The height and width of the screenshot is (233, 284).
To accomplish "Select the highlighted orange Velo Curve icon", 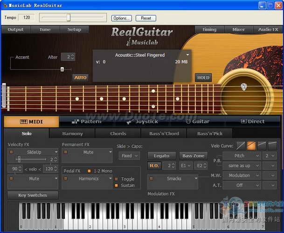I will click(x=251, y=146).
